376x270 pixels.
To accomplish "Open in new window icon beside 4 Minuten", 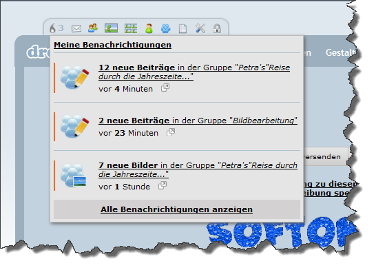I will [x=165, y=87].
